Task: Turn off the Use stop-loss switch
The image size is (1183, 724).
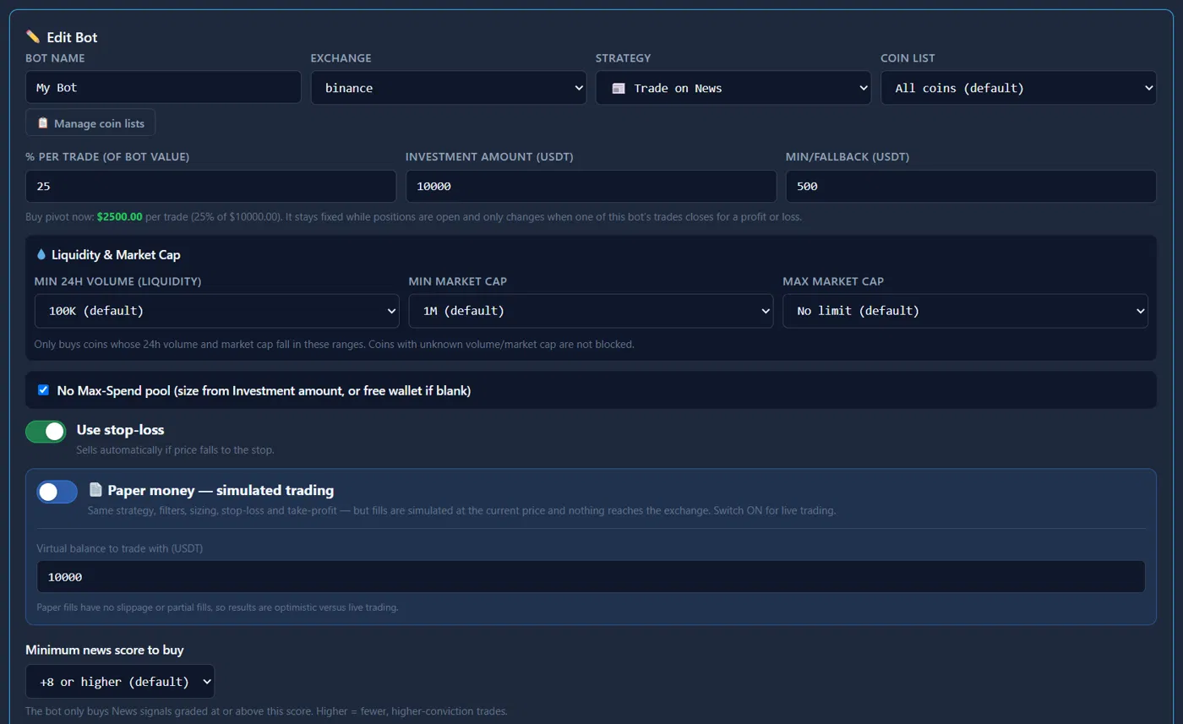Action: [x=46, y=432]
